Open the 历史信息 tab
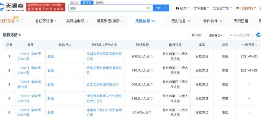Image resolution: width=261 pixels, height=117 pixels. coord(181,21)
